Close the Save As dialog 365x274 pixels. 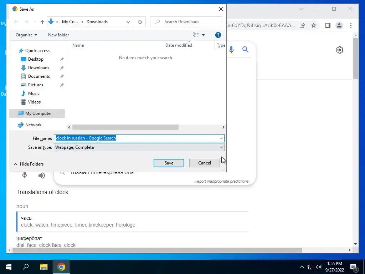(221, 9)
